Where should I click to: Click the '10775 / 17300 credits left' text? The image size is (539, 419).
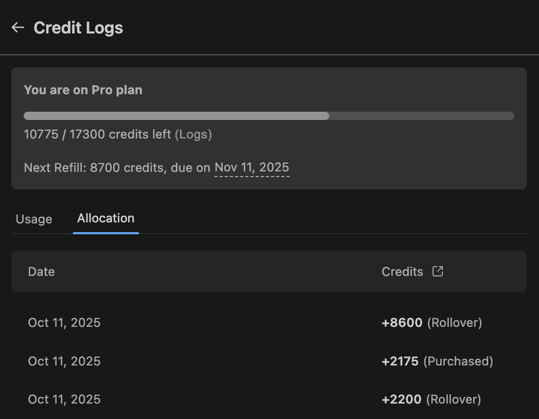[x=97, y=134]
